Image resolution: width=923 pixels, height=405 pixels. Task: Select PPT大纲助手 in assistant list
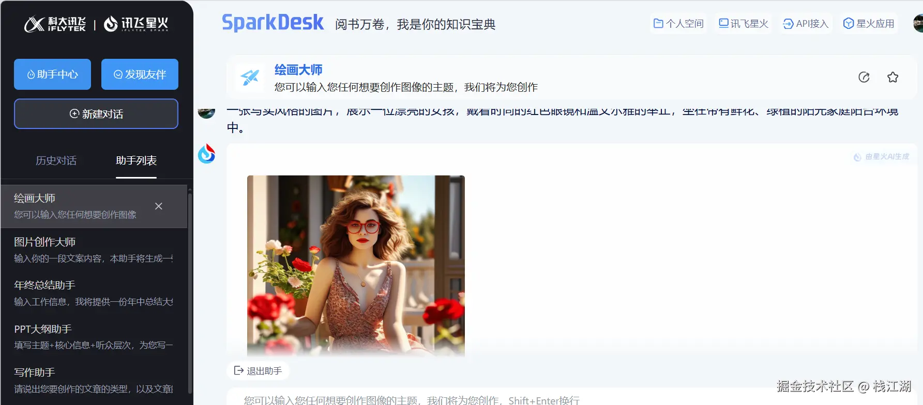coord(94,336)
